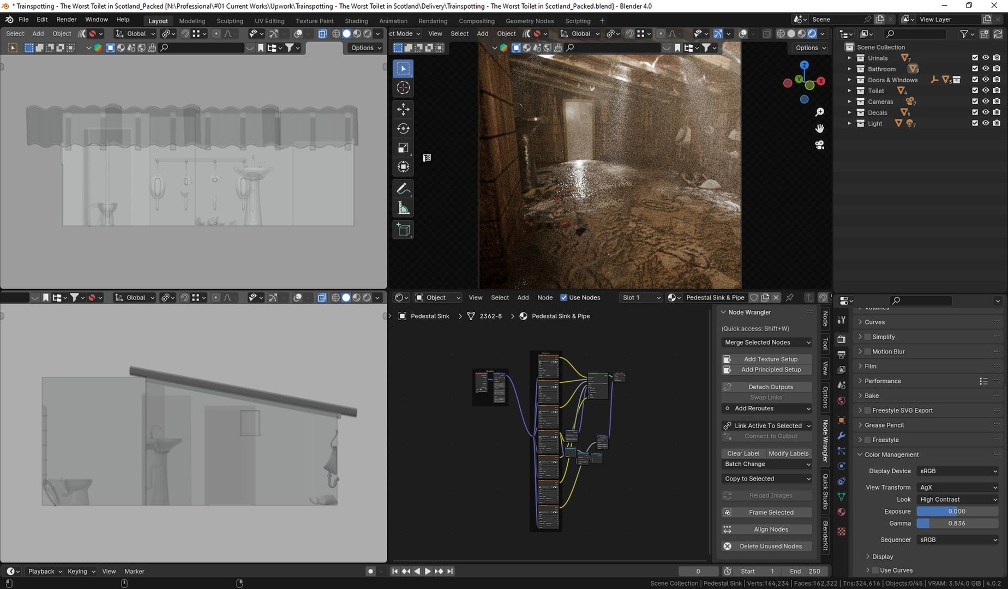Click the Add Principled Setup button
Viewport: 1008px width, 589px height.
point(767,370)
